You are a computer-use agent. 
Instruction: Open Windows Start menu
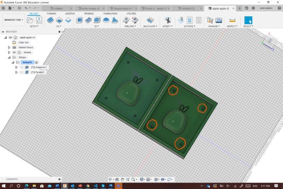[x=4, y=185]
